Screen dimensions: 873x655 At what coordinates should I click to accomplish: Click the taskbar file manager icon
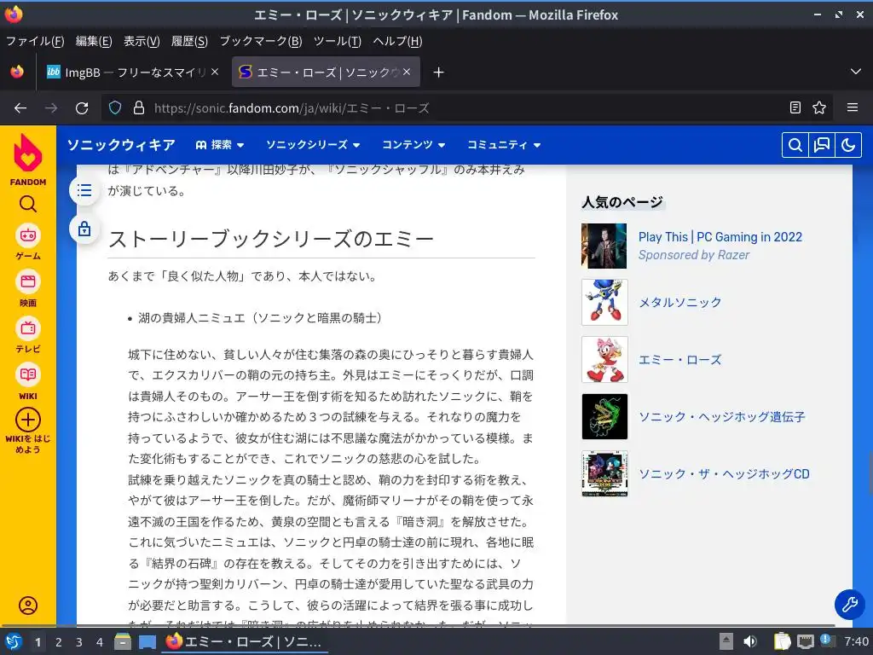tap(123, 642)
